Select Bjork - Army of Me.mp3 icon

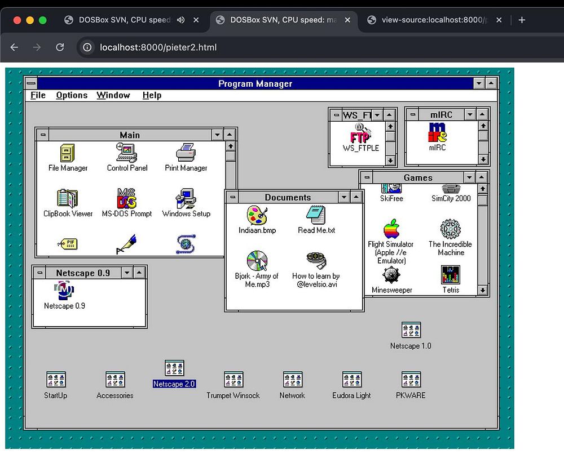tap(257, 261)
